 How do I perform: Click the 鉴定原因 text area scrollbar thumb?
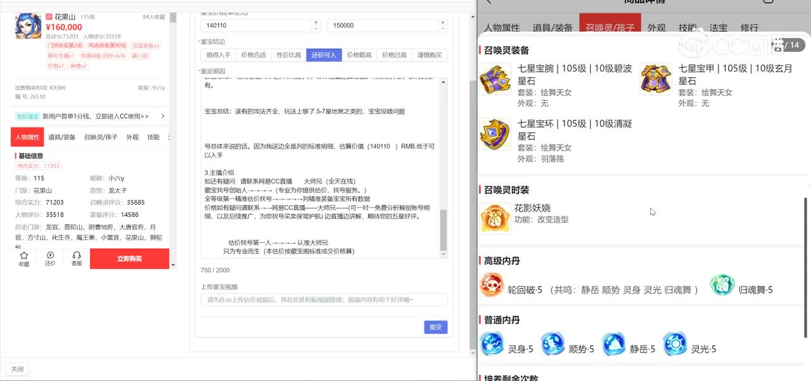pos(444,230)
